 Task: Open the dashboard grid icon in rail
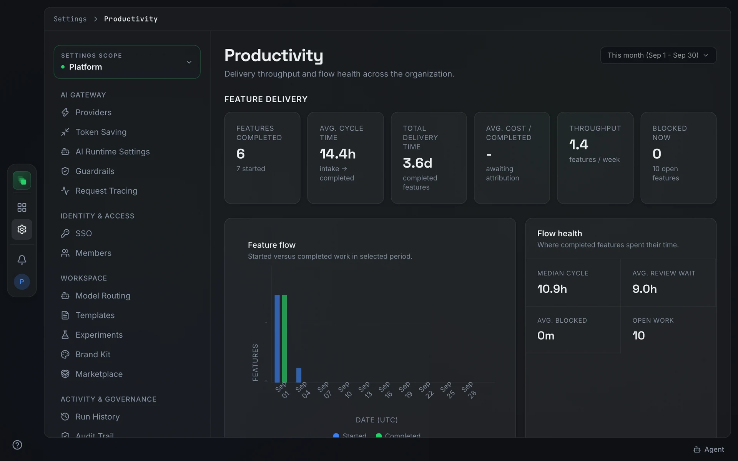point(22,207)
